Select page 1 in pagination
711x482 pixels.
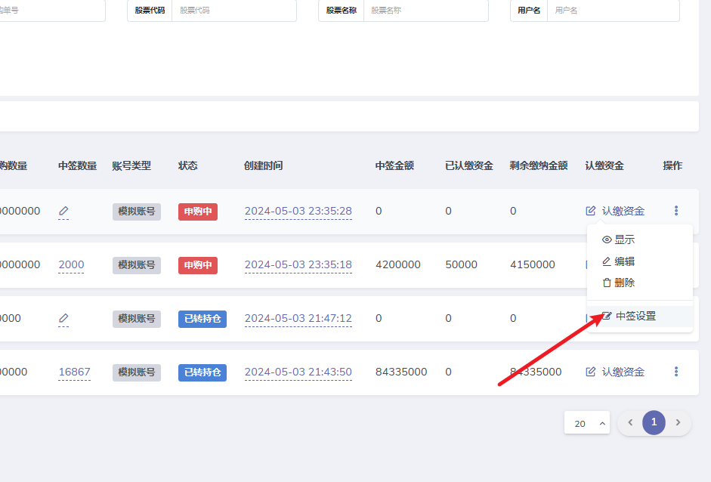click(654, 422)
